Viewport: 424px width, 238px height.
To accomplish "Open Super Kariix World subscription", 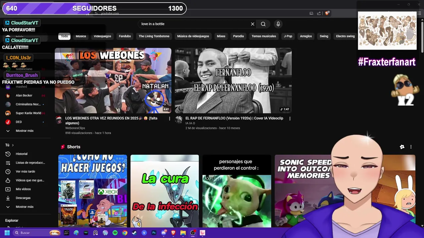I will pos(26,113).
